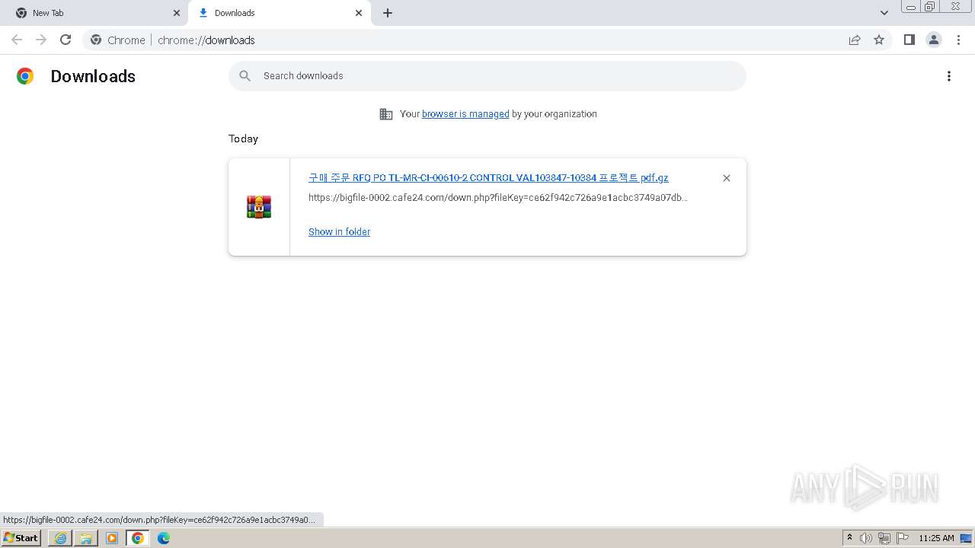Open the volume control tray icon

866,538
